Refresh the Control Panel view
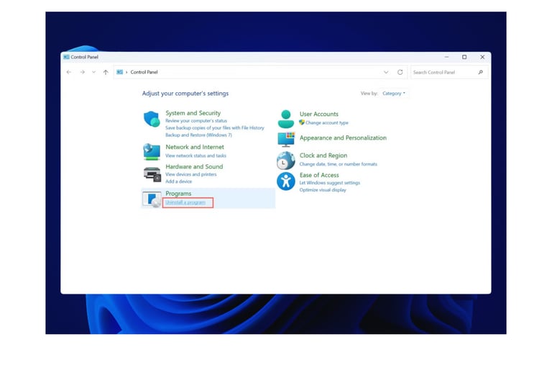The height and width of the screenshot is (388, 552). [400, 72]
